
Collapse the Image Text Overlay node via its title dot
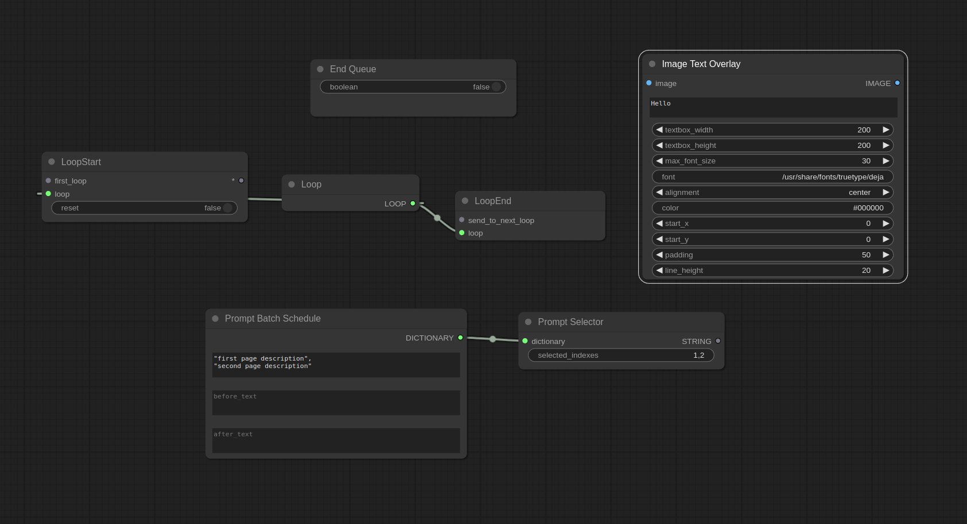pyautogui.click(x=652, y=64)
